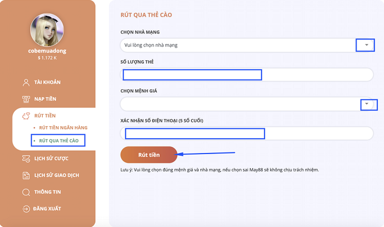Screen dimensions: 384x227
Task: Expand the Chọn nhà mạng dropdown arrow
Action: tap(364, 45)
